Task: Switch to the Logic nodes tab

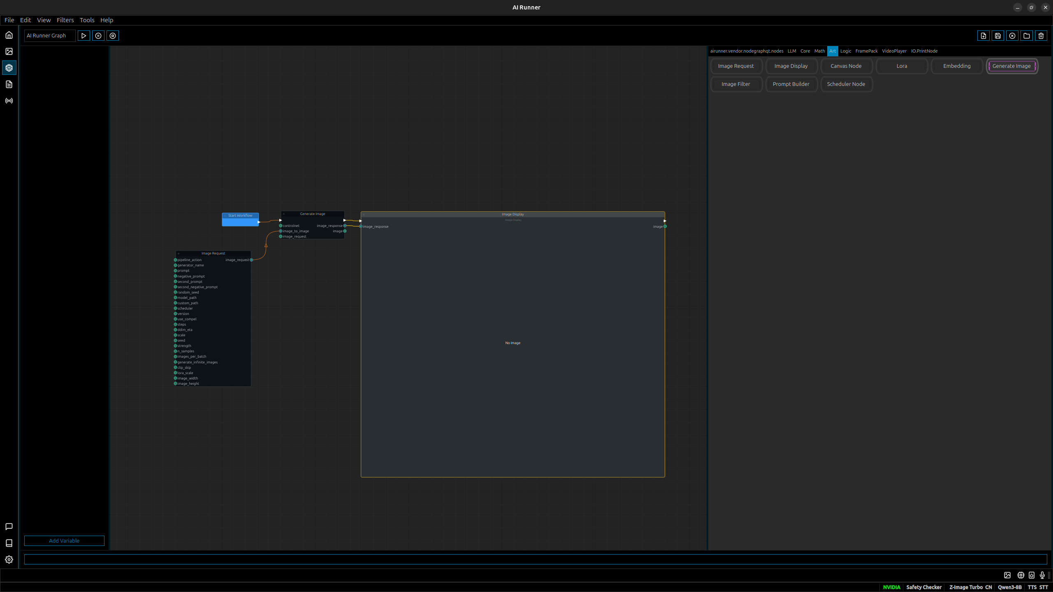Action: (x=845, y=51)
